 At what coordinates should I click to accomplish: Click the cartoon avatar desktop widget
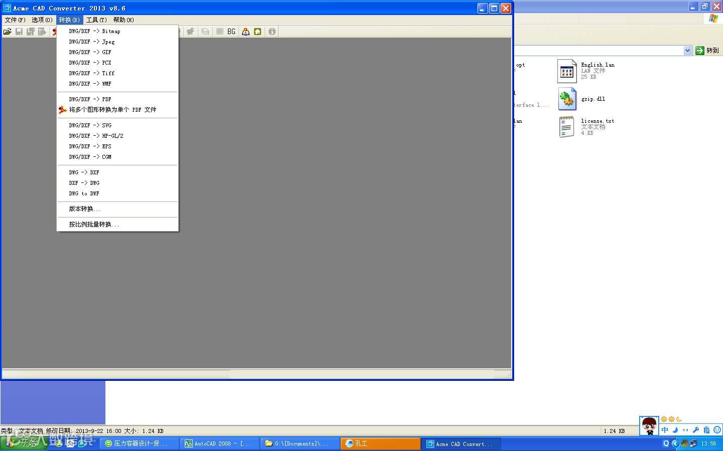tap(649, 426)
